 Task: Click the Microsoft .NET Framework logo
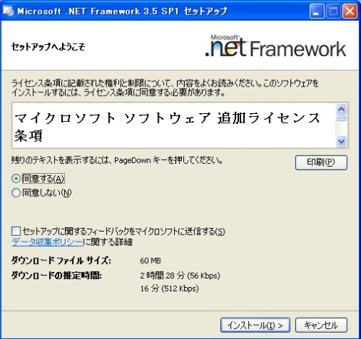click(276, 46)
